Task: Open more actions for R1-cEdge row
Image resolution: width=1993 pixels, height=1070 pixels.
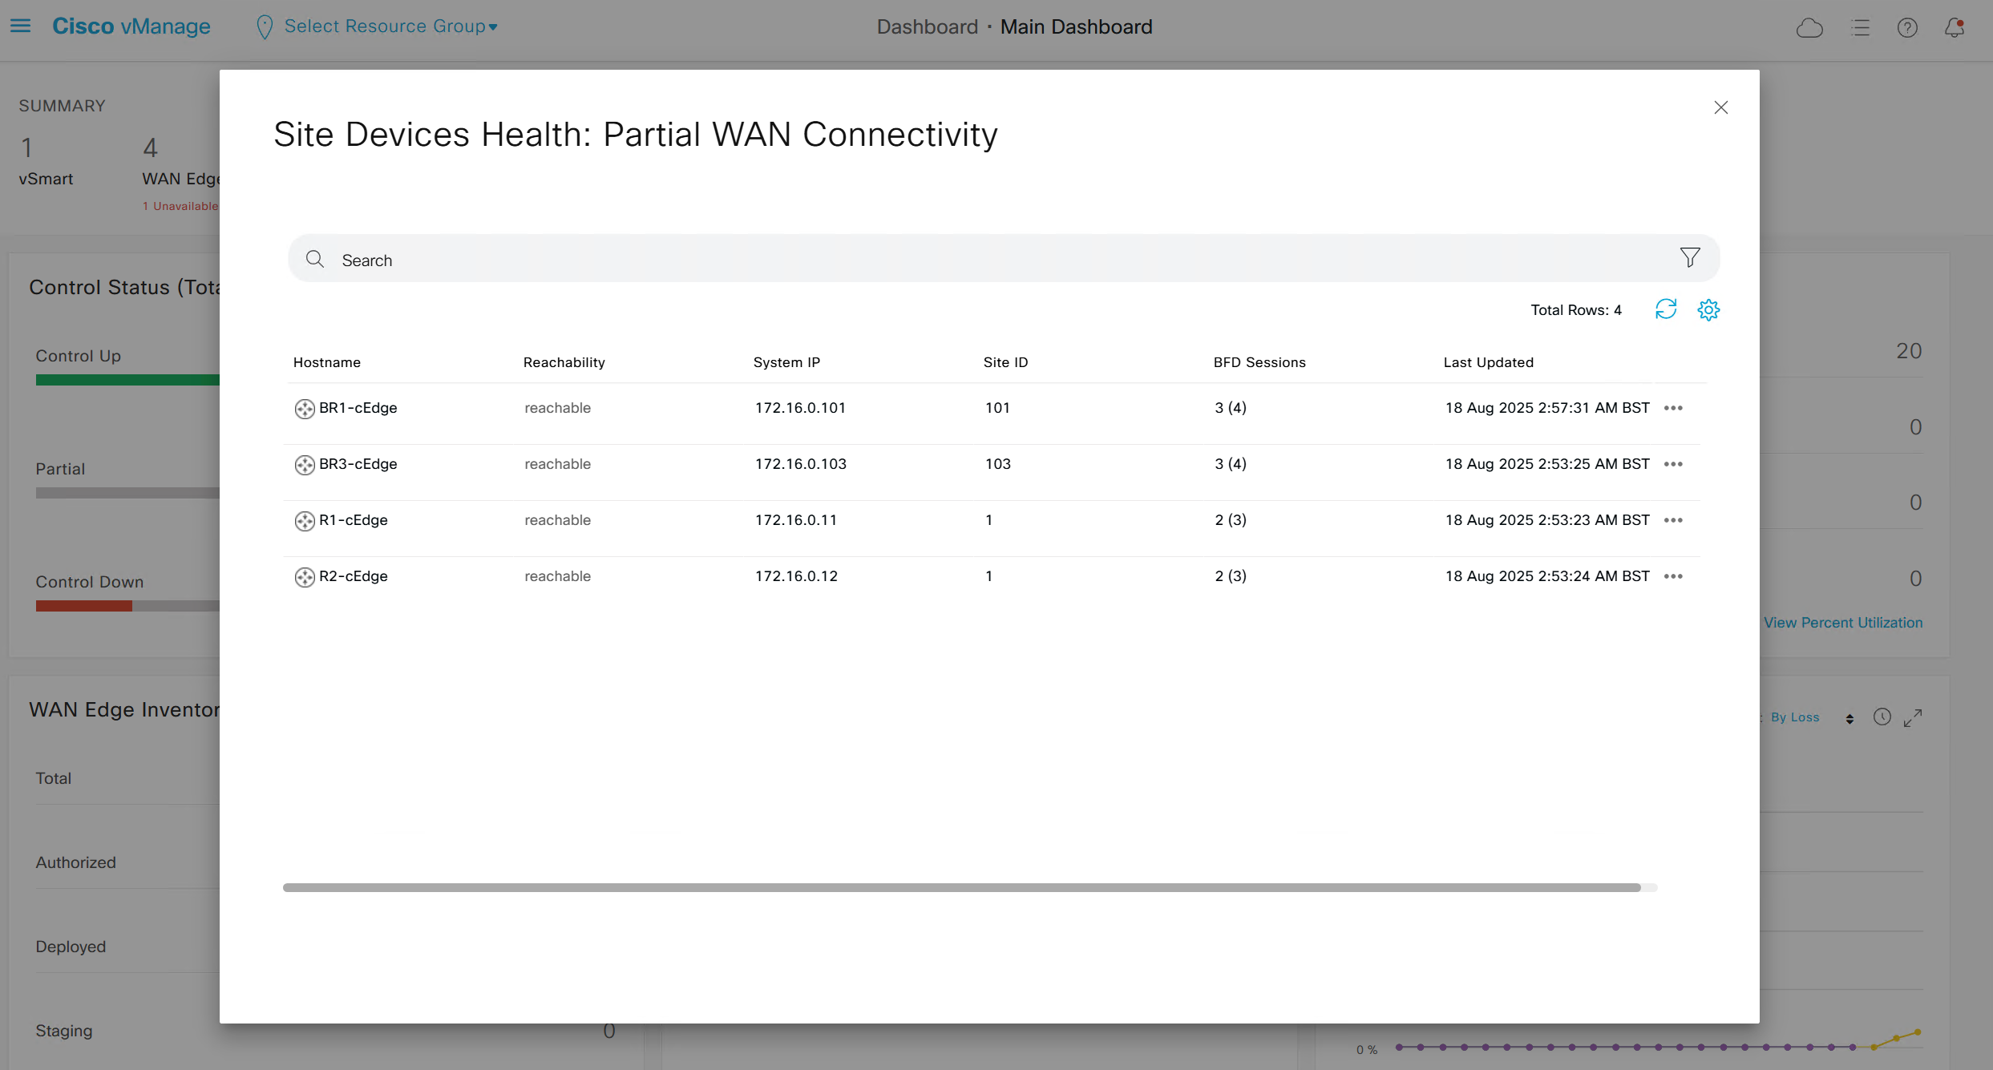Action: pyautogui.click(x=1673, y=520)
